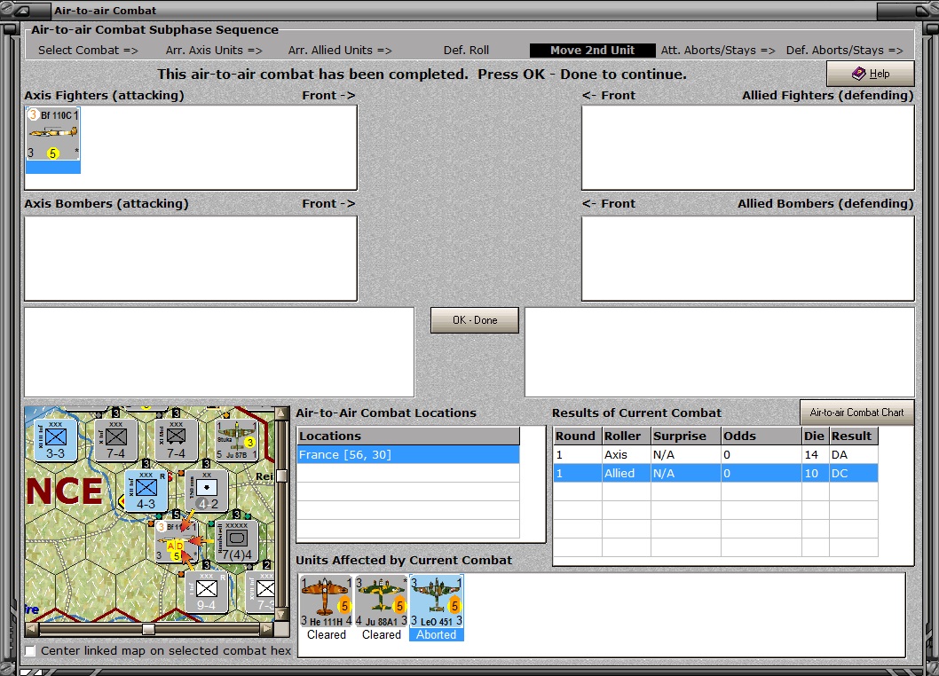Click the 7(4)4 army HQ counter on map

(237, 541)
